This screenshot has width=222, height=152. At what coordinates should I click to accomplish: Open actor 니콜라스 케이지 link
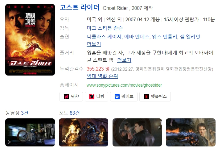104,37
